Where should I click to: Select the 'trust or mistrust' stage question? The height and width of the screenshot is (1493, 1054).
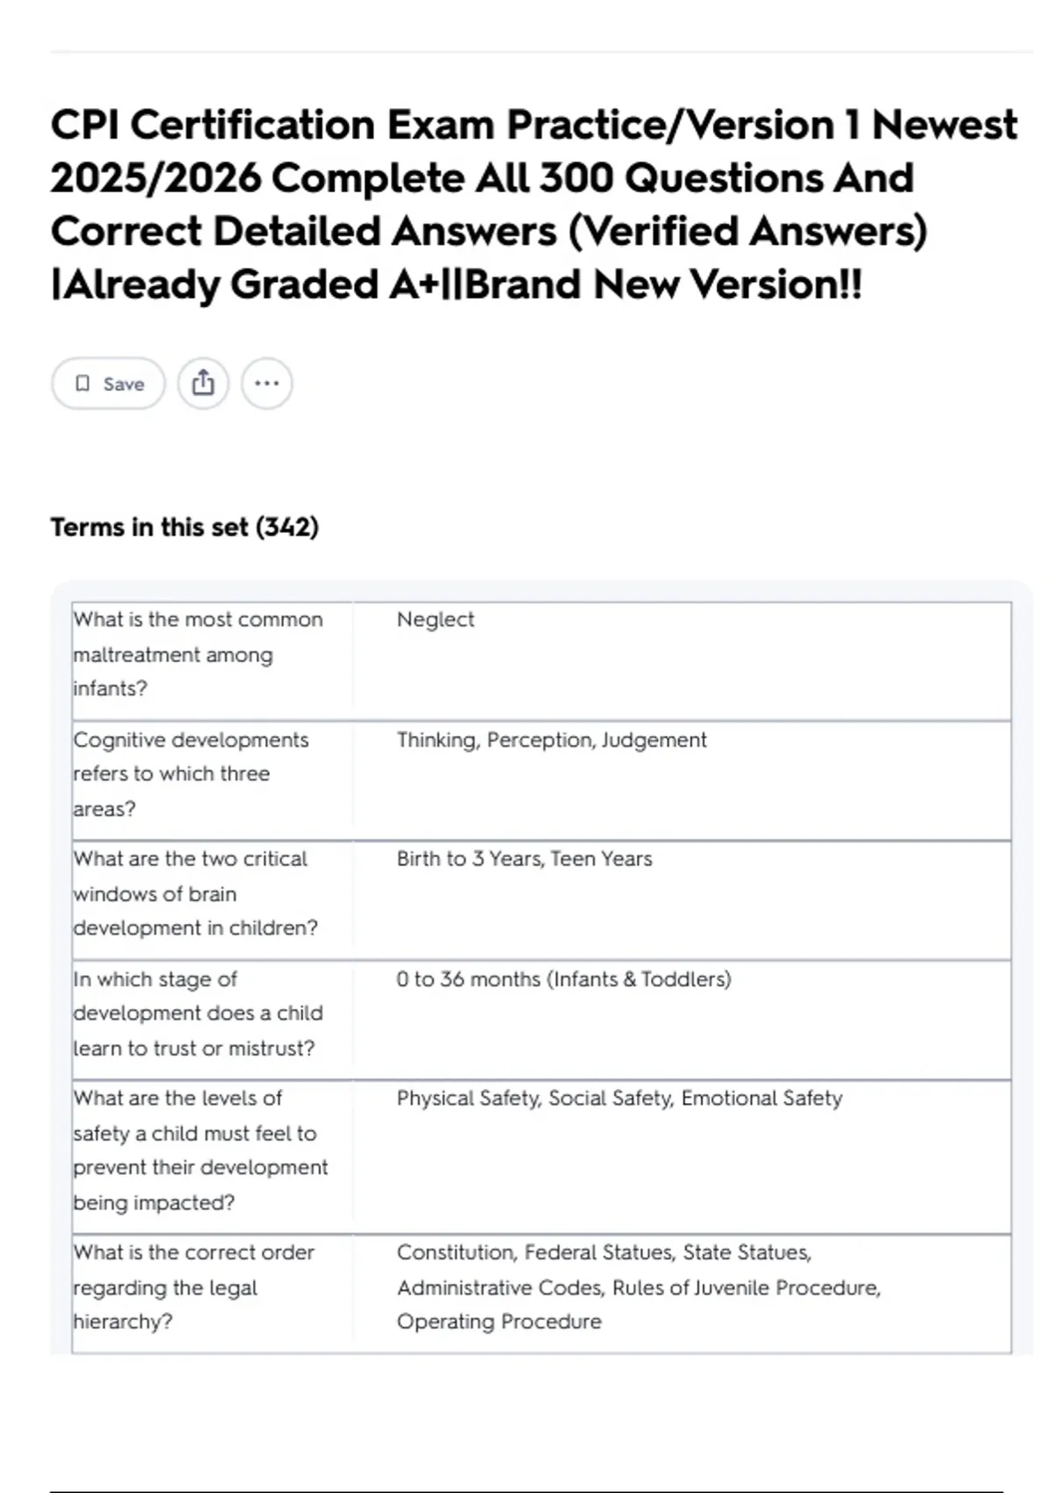(x=199, y=1013)
